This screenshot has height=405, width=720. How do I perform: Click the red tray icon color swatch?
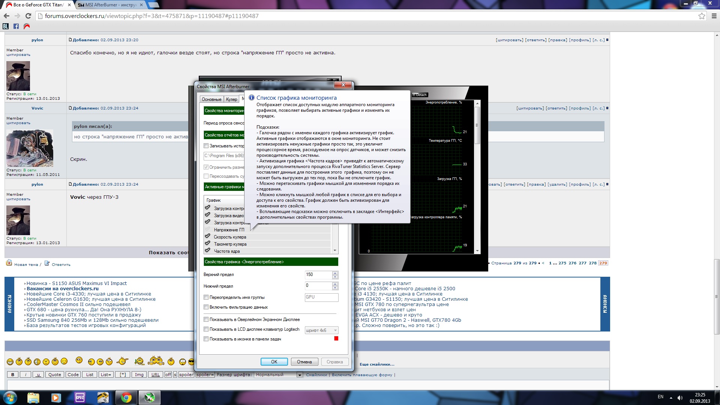click(336, 339)
